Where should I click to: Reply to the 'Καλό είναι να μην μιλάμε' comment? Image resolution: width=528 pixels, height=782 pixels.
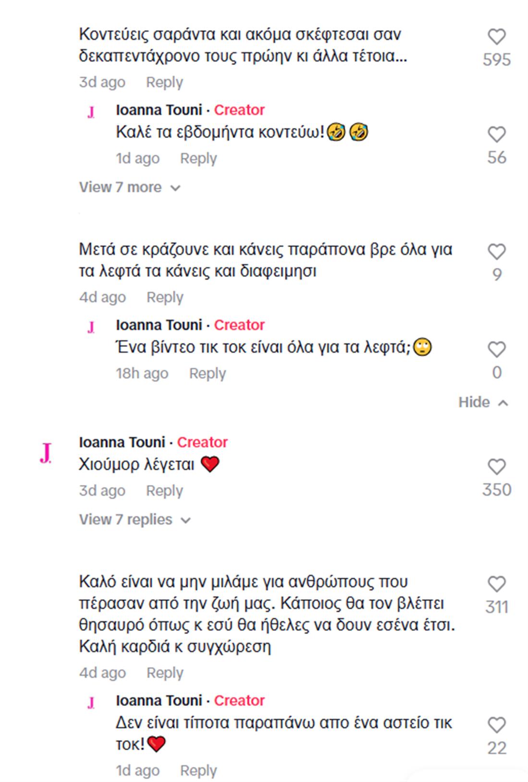(x=165, y=673)
